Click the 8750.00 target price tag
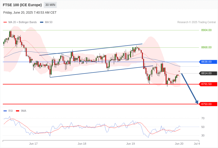The width and height of the screenshot is (218, 148). click(x=208, y=104)
